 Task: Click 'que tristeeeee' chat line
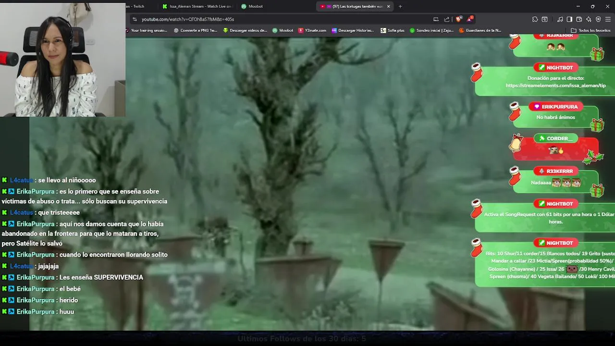coord(59,212)
